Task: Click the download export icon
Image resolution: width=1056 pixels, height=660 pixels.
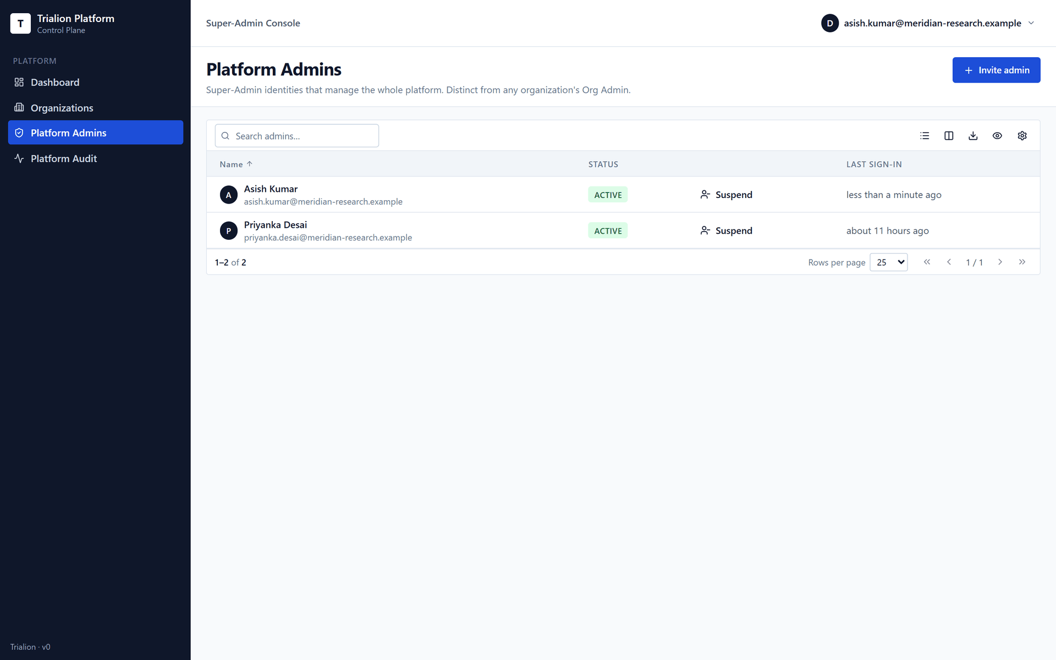Action: (x=973, y=136)
